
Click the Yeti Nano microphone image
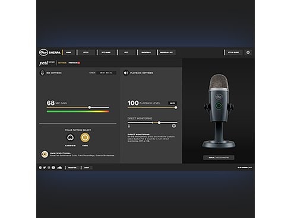click(x=219, y=111)
